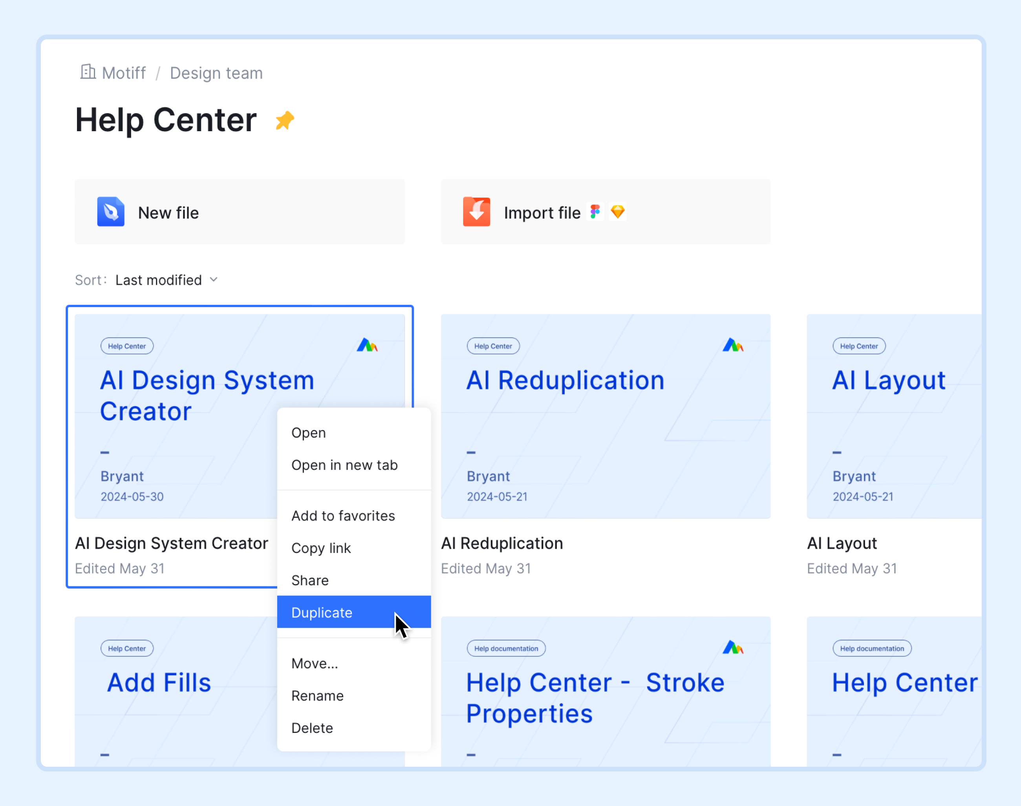Open Help Center - Stroke Properties thumbnail
This screenshot has width=1021, height=806.
coord(606,691)
